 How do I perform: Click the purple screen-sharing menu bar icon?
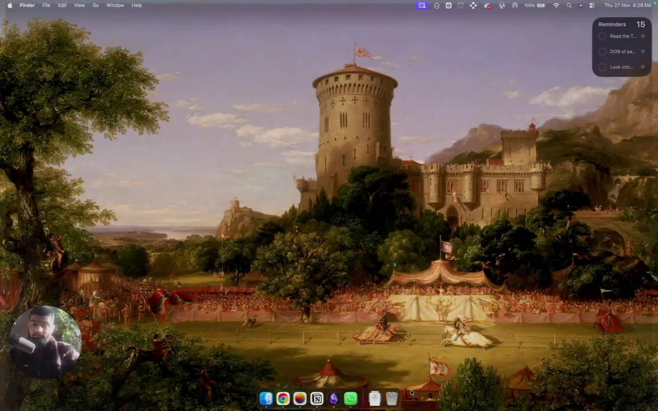click(422, 6)
